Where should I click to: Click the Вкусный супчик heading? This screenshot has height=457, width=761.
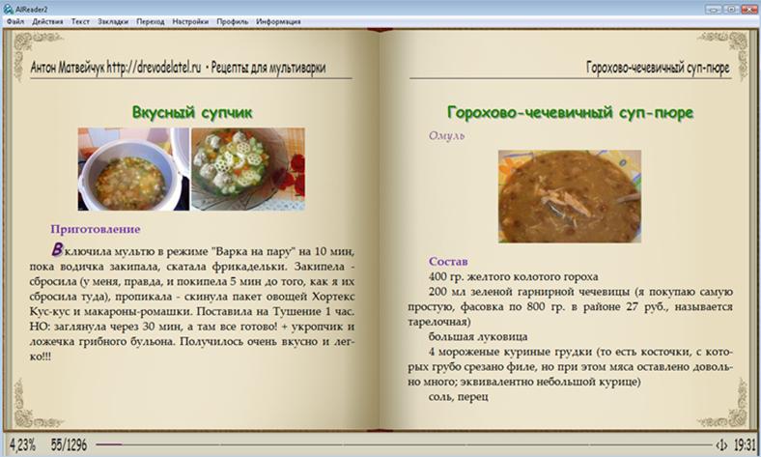191,112
